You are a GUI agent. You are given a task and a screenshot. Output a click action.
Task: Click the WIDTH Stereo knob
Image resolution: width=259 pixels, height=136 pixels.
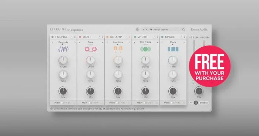pos(145,60)
